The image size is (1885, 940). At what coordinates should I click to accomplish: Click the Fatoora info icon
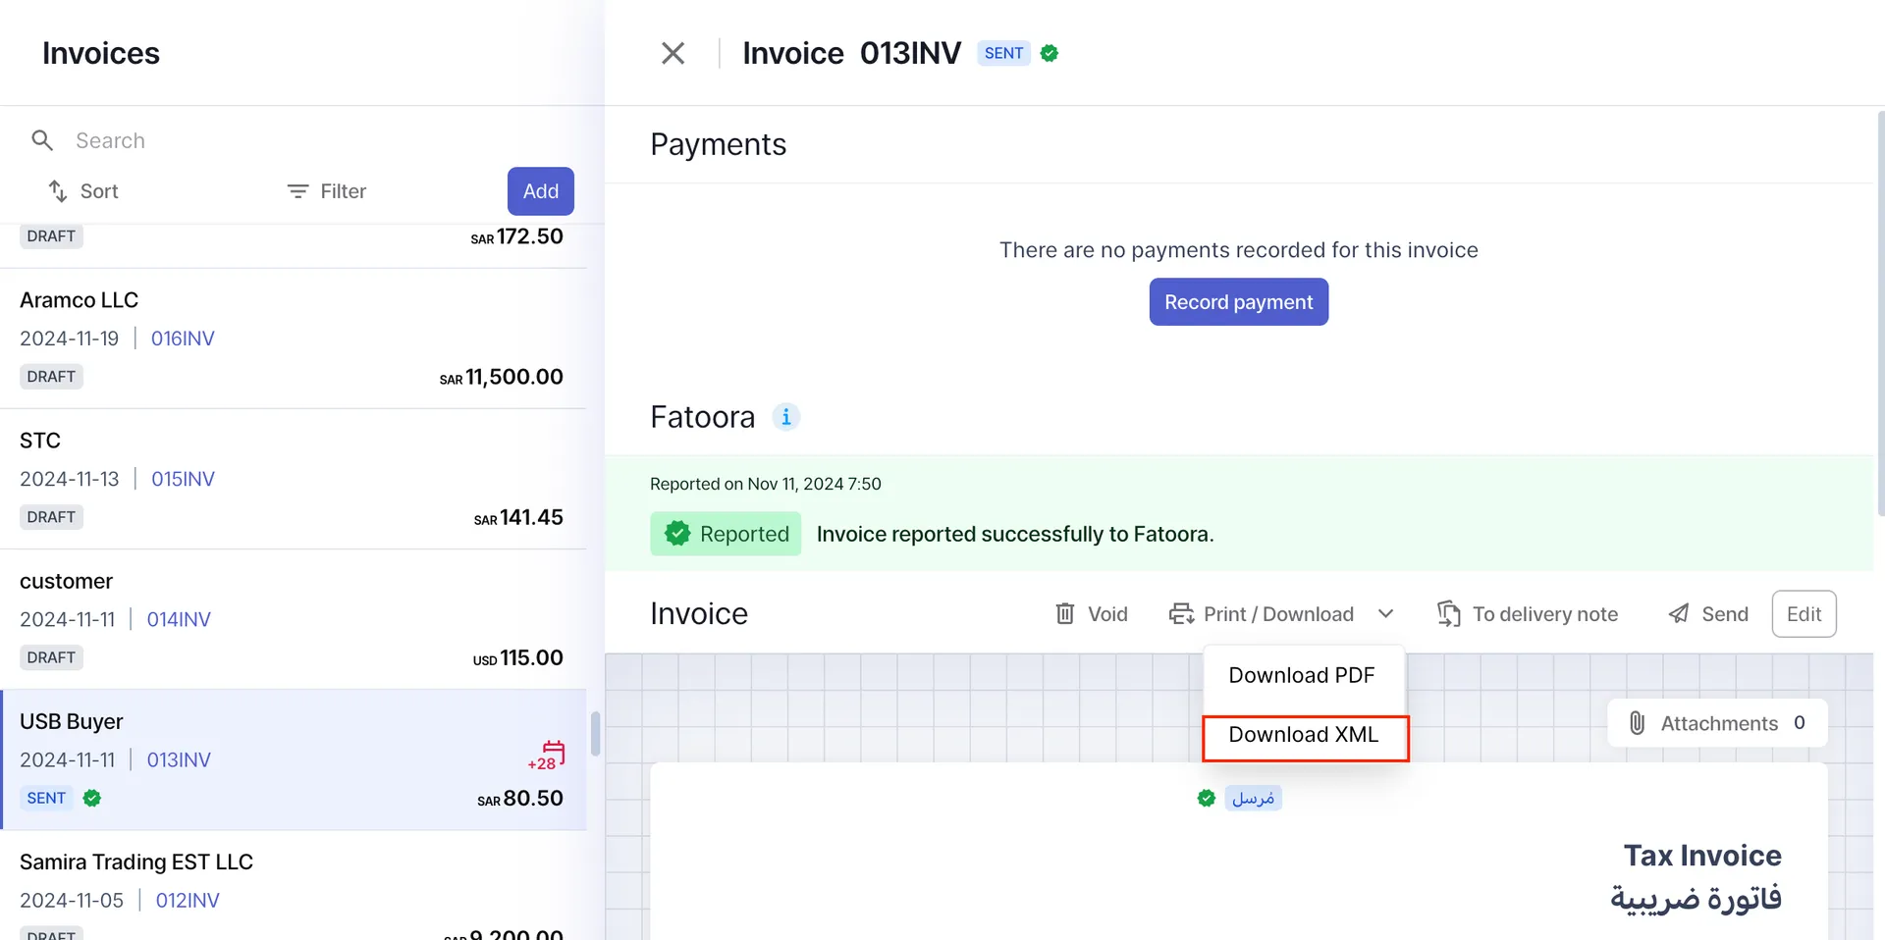(785, 417)
